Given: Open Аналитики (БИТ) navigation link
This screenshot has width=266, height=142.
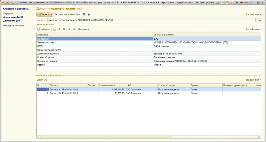Looking at the screenshot, I should tap(13, 17).
